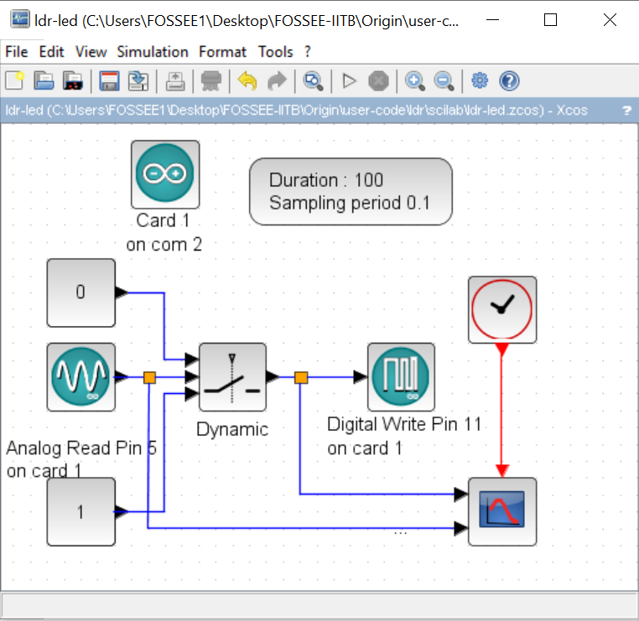Open the Format menu
The width and height of the screenshot is (639, 621).
(223, 51)
